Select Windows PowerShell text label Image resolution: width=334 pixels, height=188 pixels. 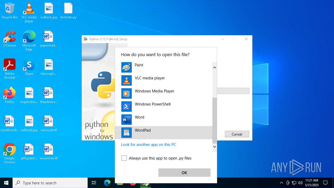153,104
